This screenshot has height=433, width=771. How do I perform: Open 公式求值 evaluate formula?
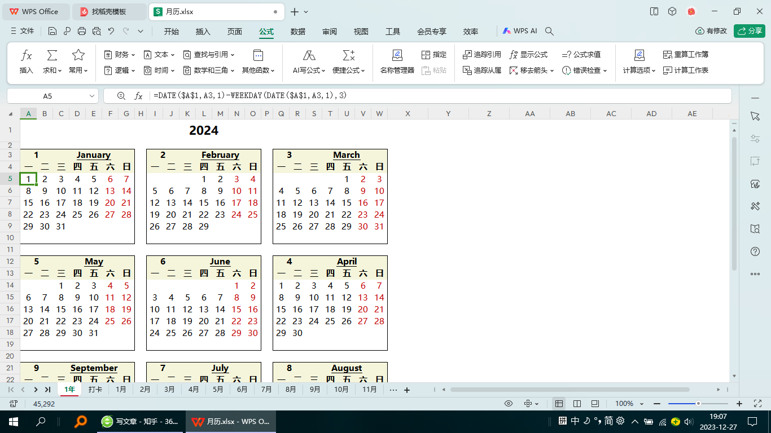click(x=581, y=55)
